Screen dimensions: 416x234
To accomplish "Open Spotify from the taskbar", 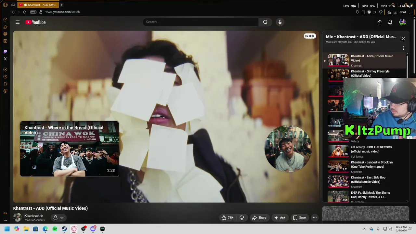I will (55, 229).
